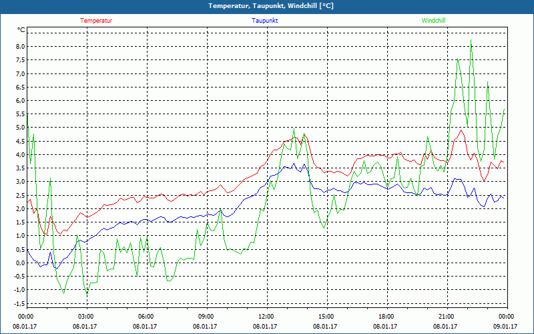The height and width of the screenshot is (334, 534).
Task: Select the 06:00 time axis label
Action: coord(147,317)
